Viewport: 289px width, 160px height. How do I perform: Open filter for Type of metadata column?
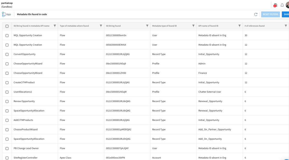101,26
